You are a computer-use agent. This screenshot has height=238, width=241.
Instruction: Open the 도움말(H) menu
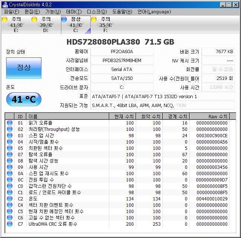122,12
